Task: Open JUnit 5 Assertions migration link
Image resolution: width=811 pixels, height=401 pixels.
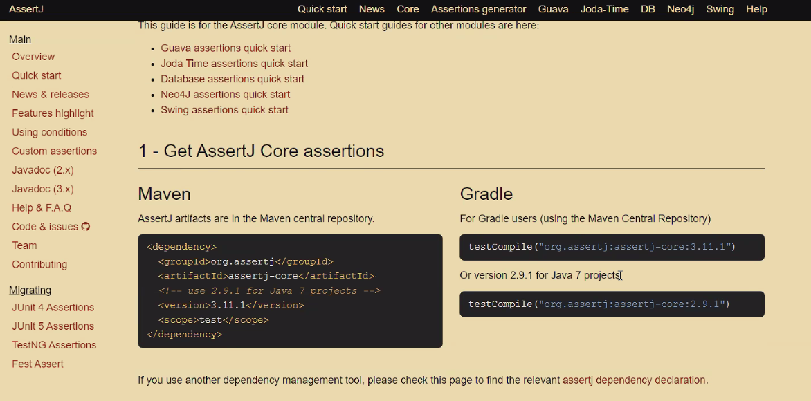Action: click(53, 326)
